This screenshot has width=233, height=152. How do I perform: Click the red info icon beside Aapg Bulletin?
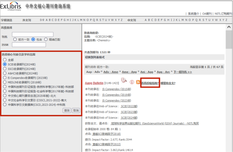132,82
